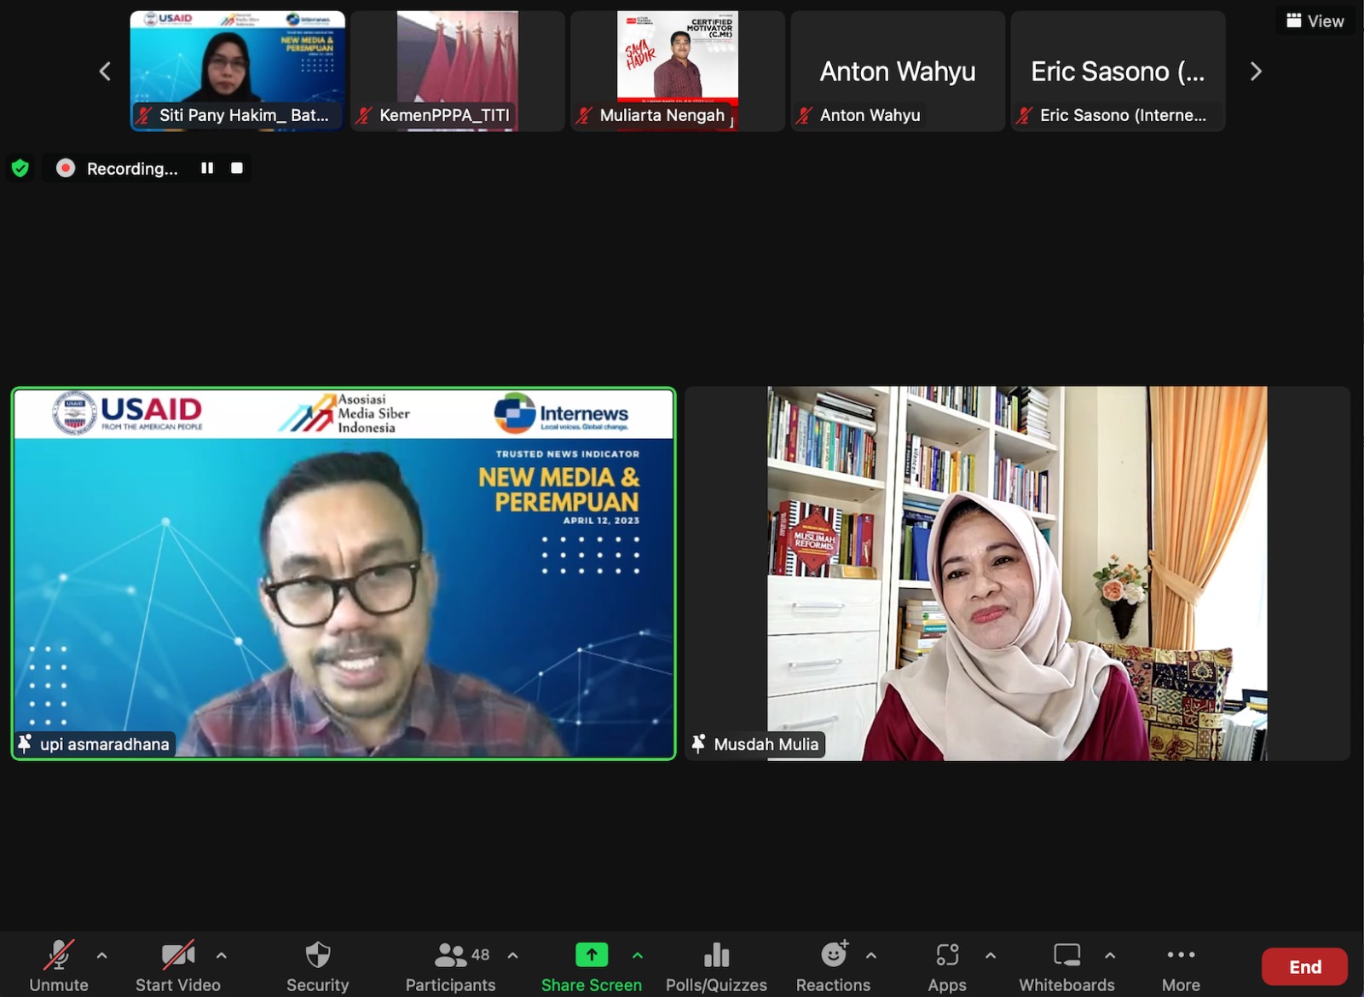The image size is (1364, 997).
Task: Expand video options arrow beside Start Video
Action: pyautogui.click(x=222, y=955)
